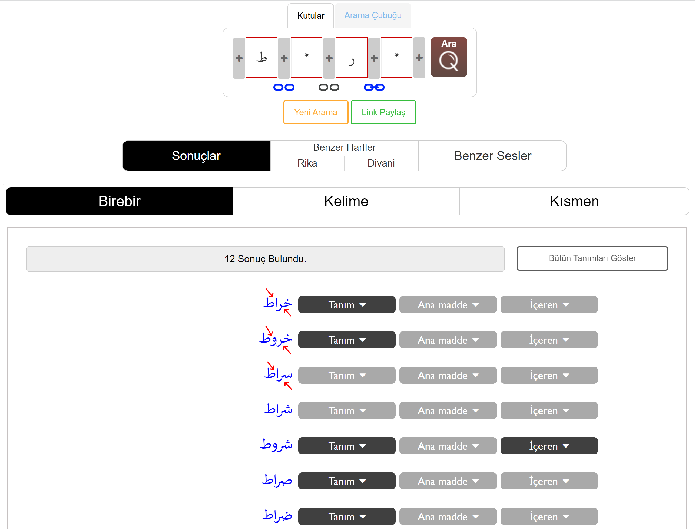Click the plus icon between ط and first asterisk
The height and width of the screenshot is (529, 695).
click(284, 58)
